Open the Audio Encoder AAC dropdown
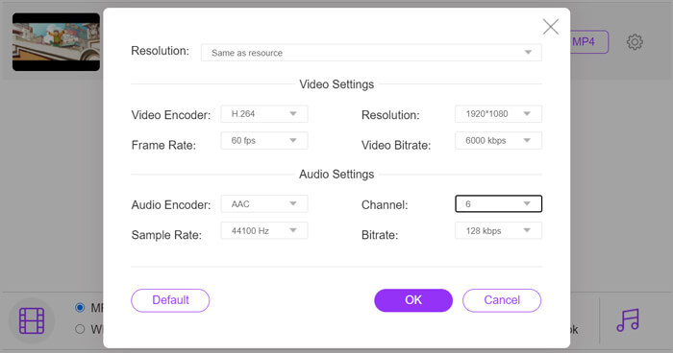Viewport: 673px width, 353px height. click(264, 204)
